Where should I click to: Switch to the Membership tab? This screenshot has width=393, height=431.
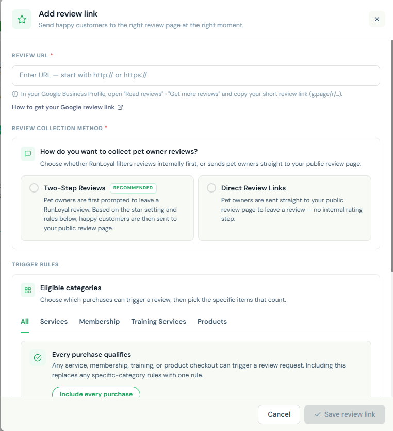100,322
